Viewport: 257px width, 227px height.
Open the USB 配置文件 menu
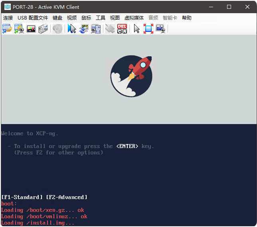point(33,18)
